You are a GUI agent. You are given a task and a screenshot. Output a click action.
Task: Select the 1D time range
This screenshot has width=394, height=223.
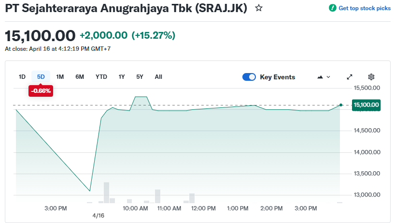pos(22,76)
